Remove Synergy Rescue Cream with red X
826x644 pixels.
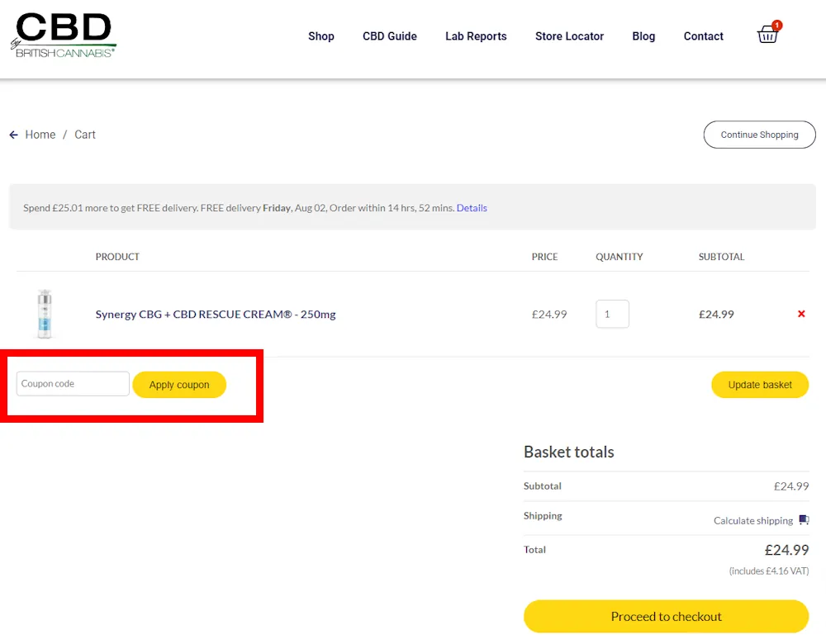801,314
